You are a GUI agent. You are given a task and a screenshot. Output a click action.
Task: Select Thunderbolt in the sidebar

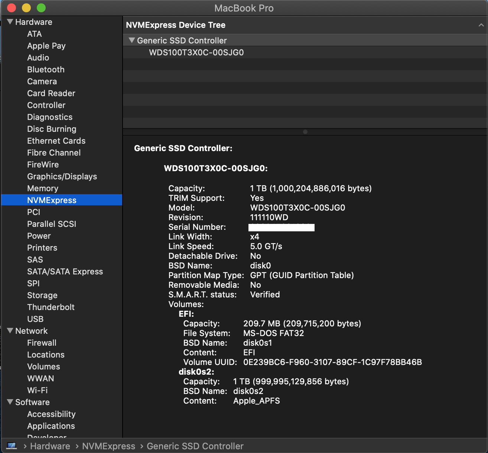click(51, 307)
